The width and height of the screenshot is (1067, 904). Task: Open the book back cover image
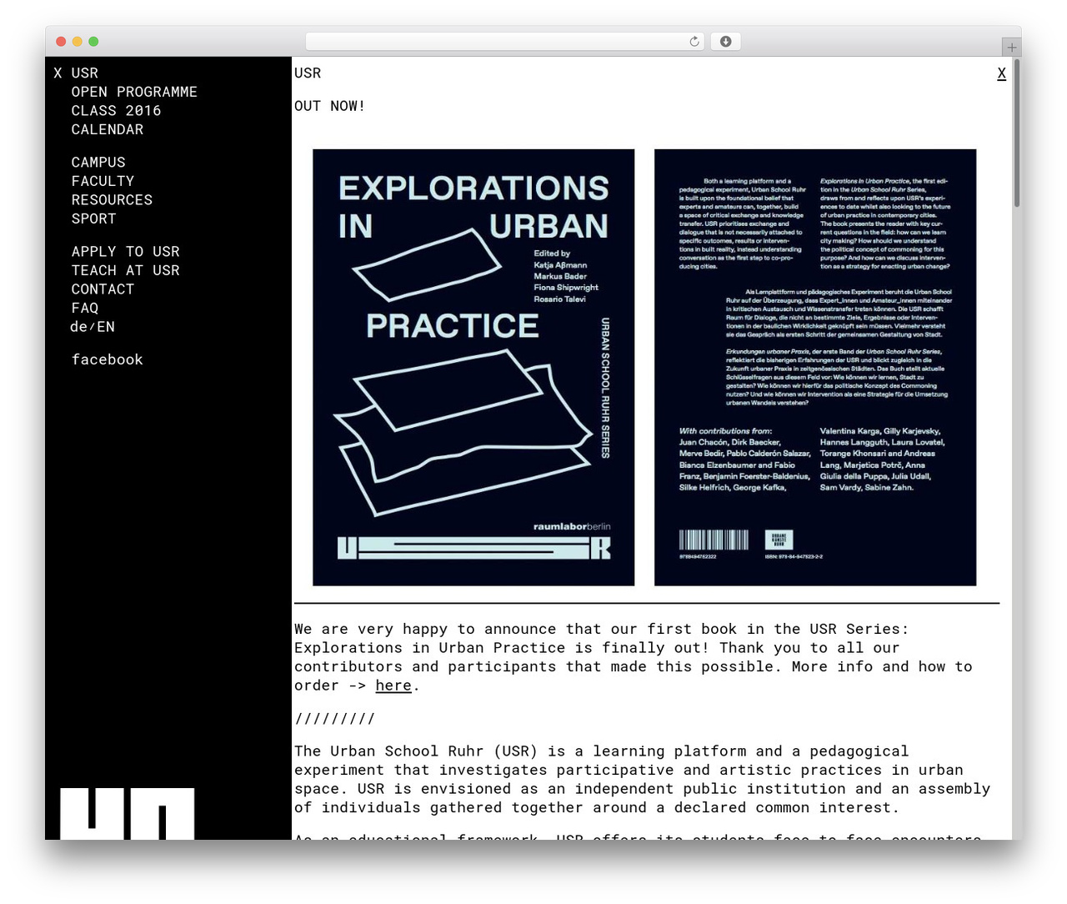815,368
